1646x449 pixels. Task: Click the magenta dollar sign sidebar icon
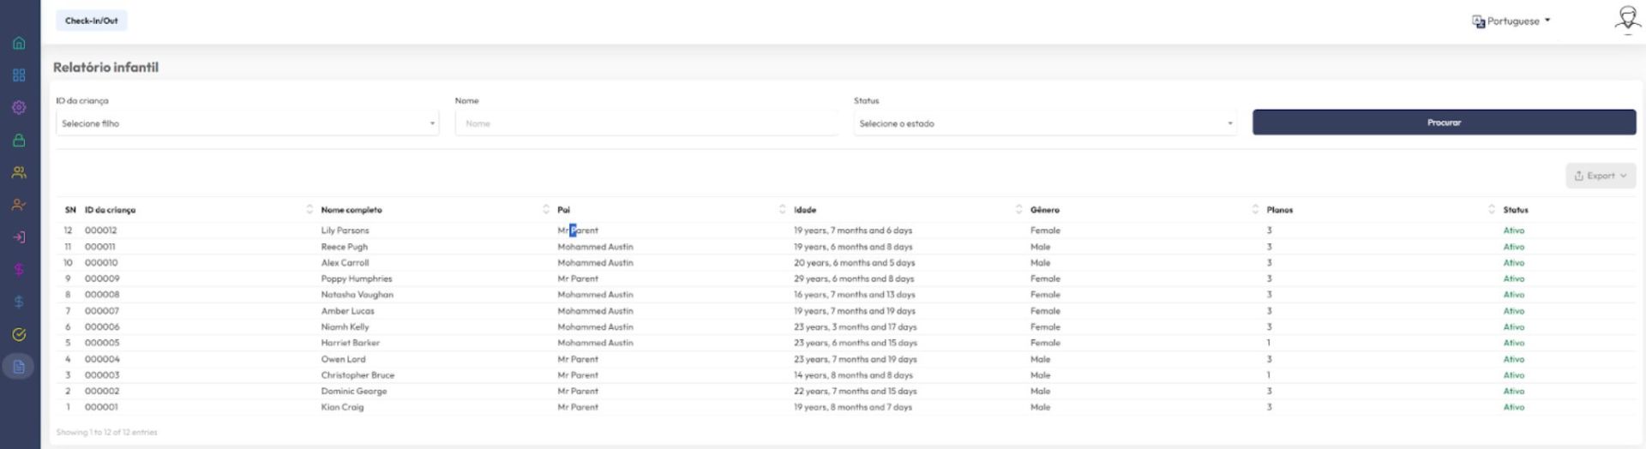pos(19,270)
